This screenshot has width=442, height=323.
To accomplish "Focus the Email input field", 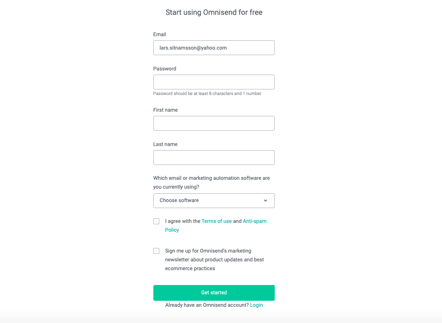I will point(214,48).
